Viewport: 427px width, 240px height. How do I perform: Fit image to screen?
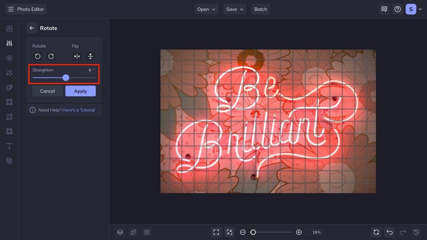216,232
